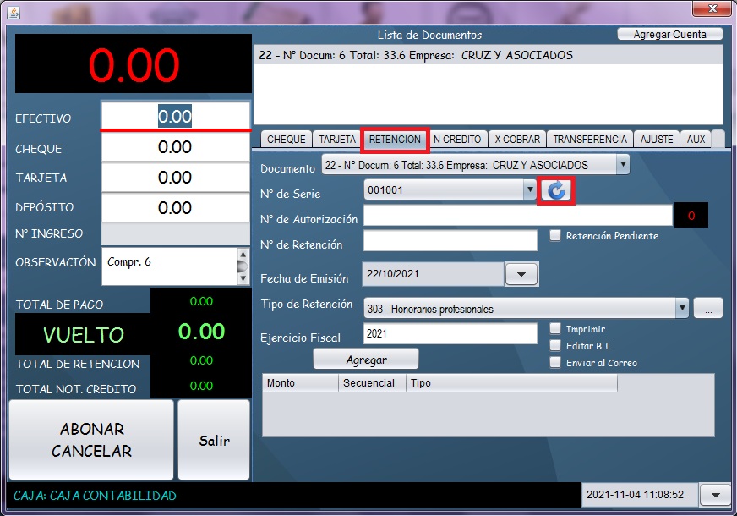Open the Fecha de Emisión calendar arrow button
This screenshot has width=737, height=516.
521,275
